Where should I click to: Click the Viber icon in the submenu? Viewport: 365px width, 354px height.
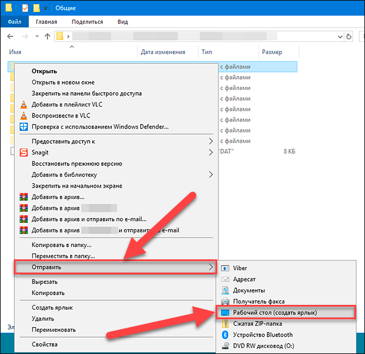(225, 268)
